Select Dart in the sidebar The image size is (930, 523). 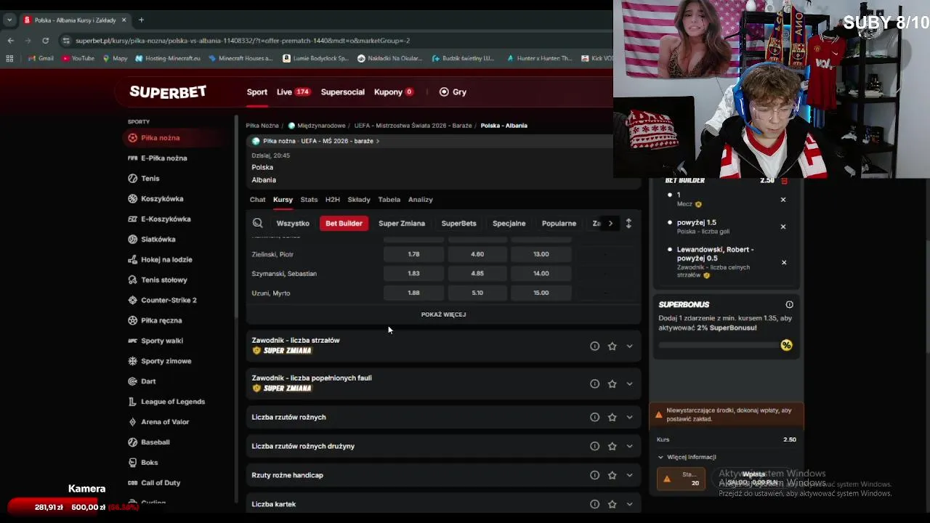pyautogui.click(x=142, y=381)
